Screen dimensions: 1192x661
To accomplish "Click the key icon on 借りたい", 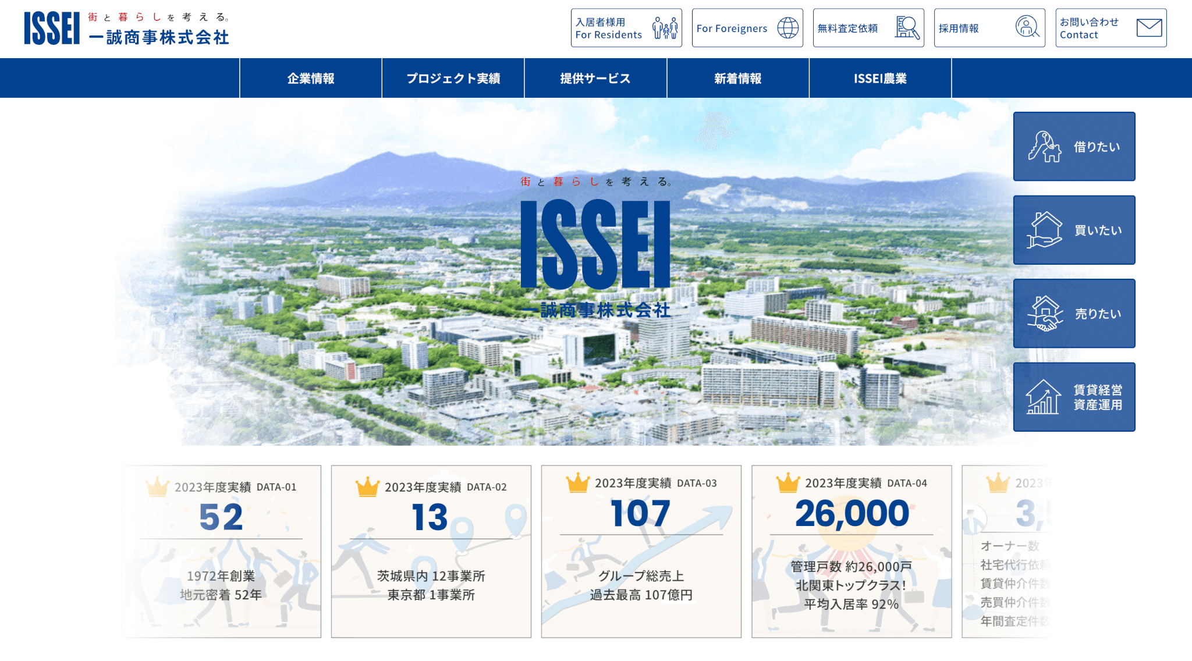I will [x=1044, y=147].
